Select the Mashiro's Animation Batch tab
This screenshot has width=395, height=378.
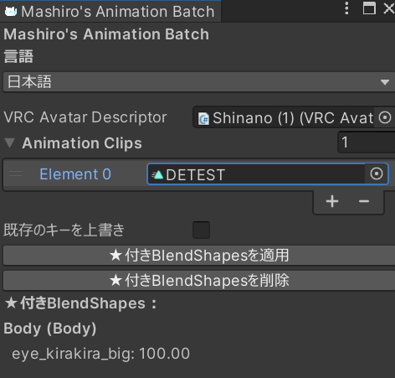(x=110, y=12)
